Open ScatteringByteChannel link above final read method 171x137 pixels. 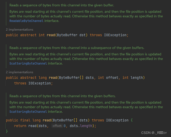click(28, 112)
